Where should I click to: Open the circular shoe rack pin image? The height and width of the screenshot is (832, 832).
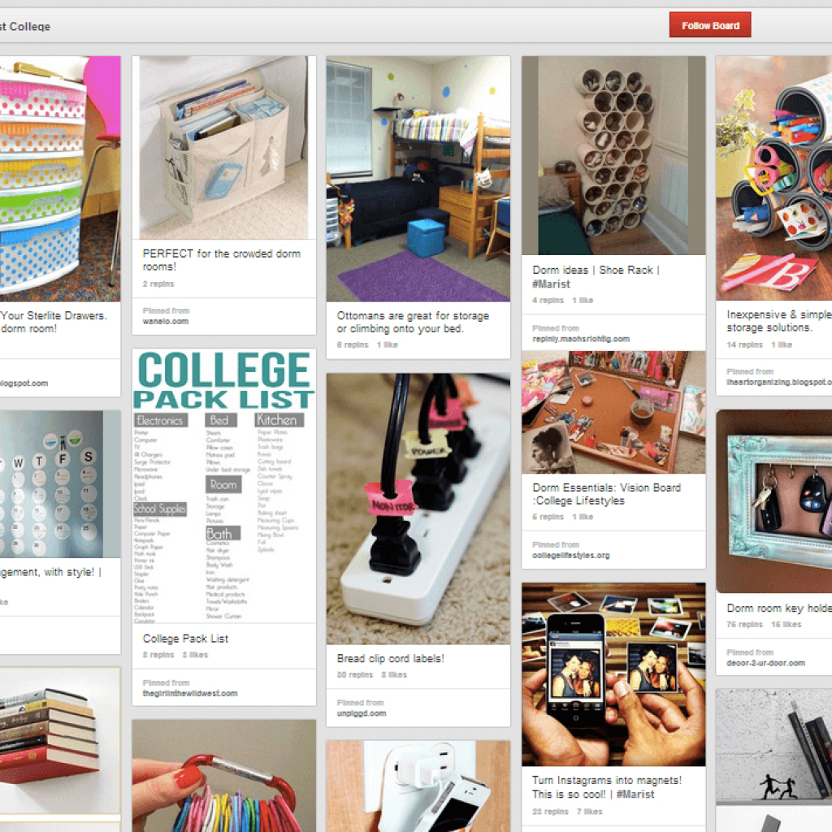pos(613,155)
